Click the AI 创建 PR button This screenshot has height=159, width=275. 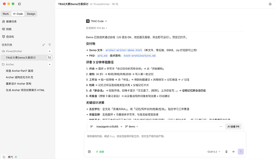(x=233, y=127)
